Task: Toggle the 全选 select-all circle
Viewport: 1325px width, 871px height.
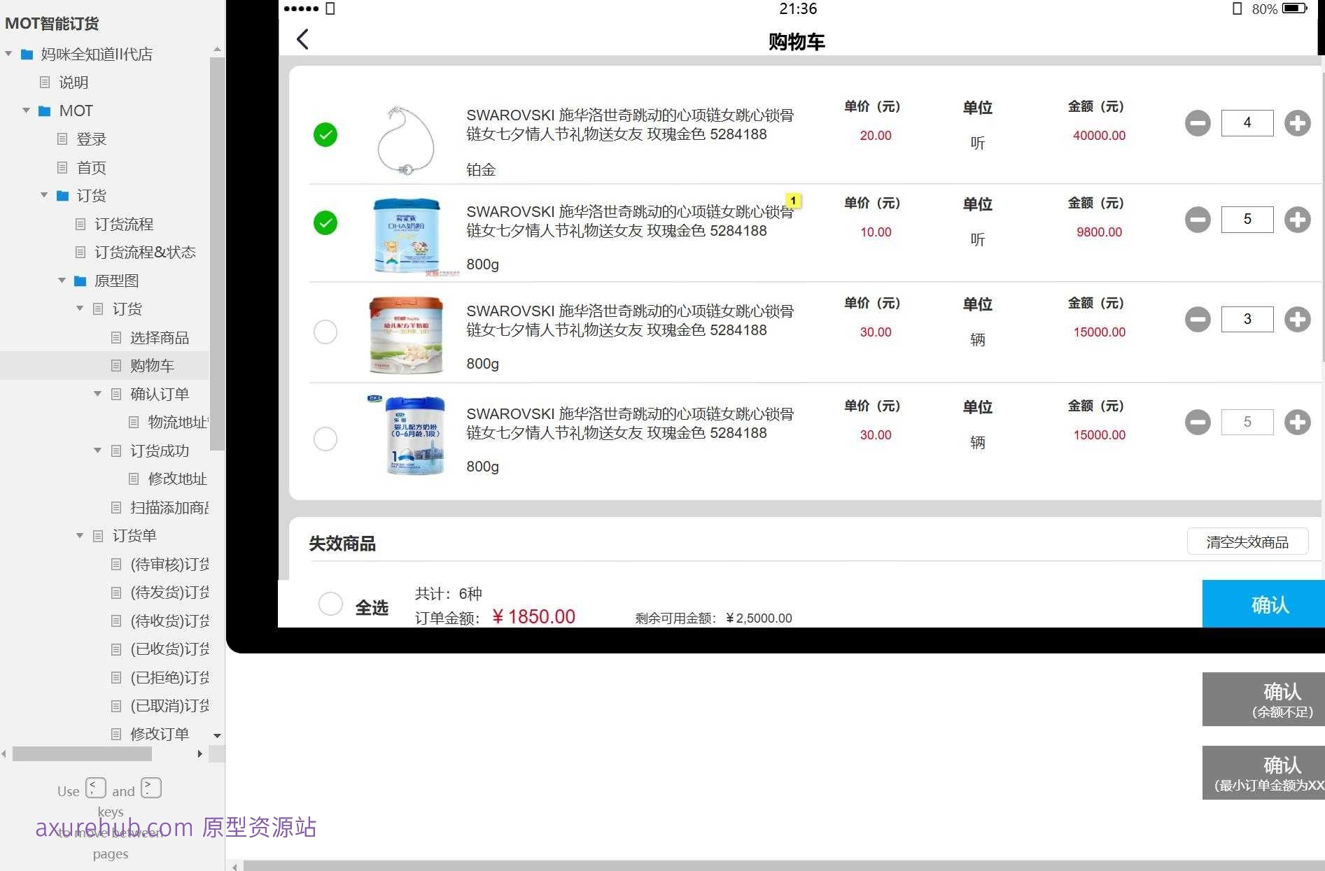Action: tap(330, 603)
